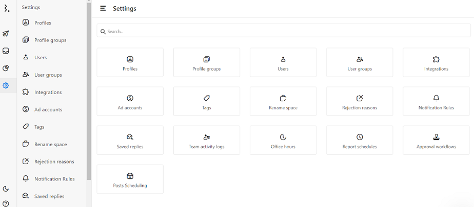Screen dimensions: 474x207
Task: Click the Notification Rules label in sidebar
Action: tap(54, 179)
